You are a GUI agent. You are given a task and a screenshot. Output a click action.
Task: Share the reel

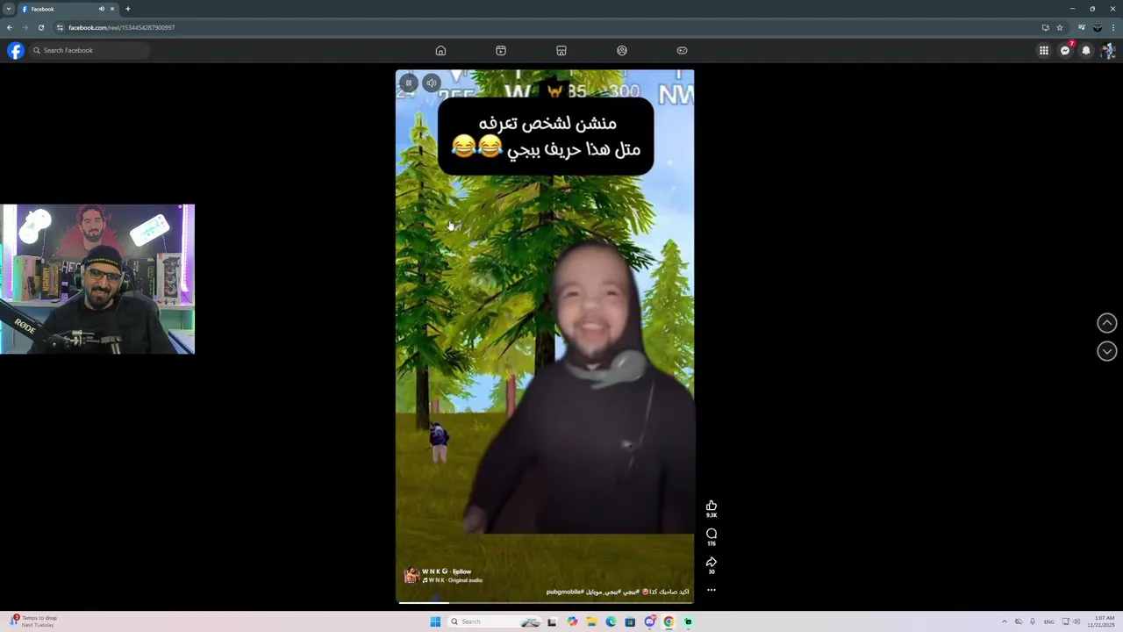(712, 562)
